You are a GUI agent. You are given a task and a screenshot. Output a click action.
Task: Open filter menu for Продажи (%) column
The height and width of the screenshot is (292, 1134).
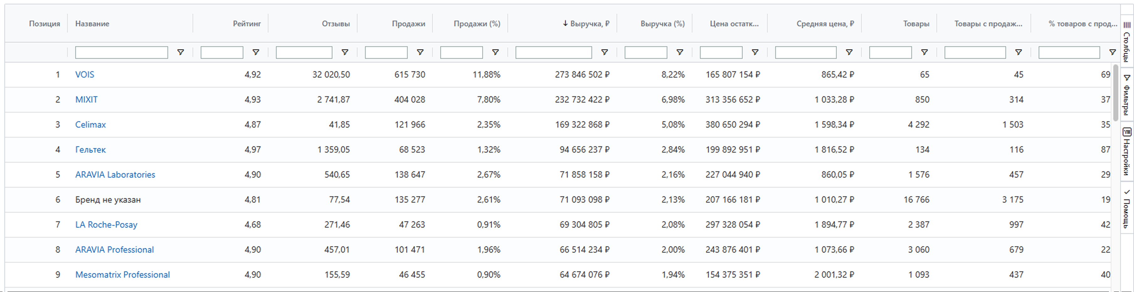[x=496, y=52]
